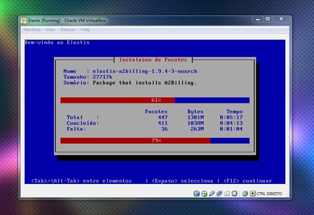Click the summary 'Package that installs A2Billing.'

(144, 83)
